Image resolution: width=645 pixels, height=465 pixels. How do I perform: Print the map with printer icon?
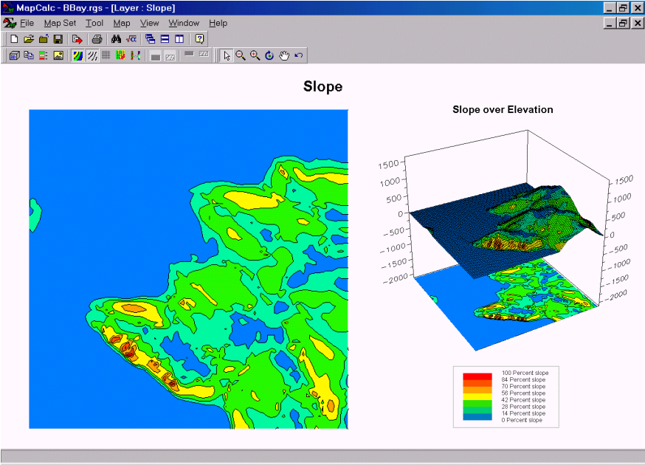point(96,38)
